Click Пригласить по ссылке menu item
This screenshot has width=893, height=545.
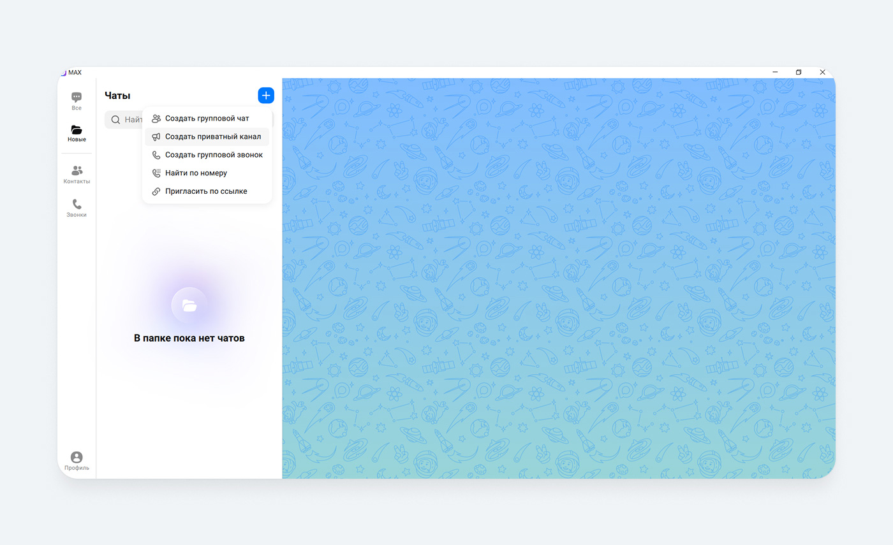[x=207, y=191]
